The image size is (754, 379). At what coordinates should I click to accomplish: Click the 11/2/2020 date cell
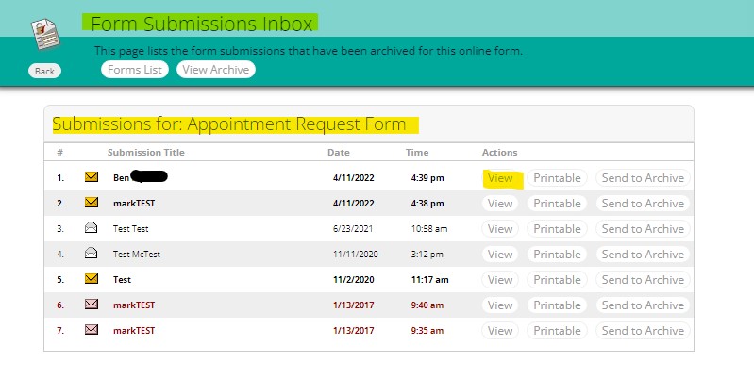[354, 280]
